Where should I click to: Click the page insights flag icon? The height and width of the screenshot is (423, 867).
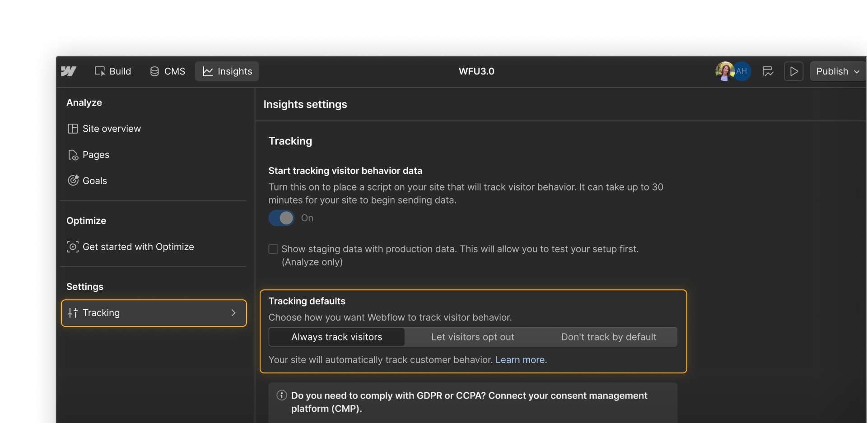768,71
